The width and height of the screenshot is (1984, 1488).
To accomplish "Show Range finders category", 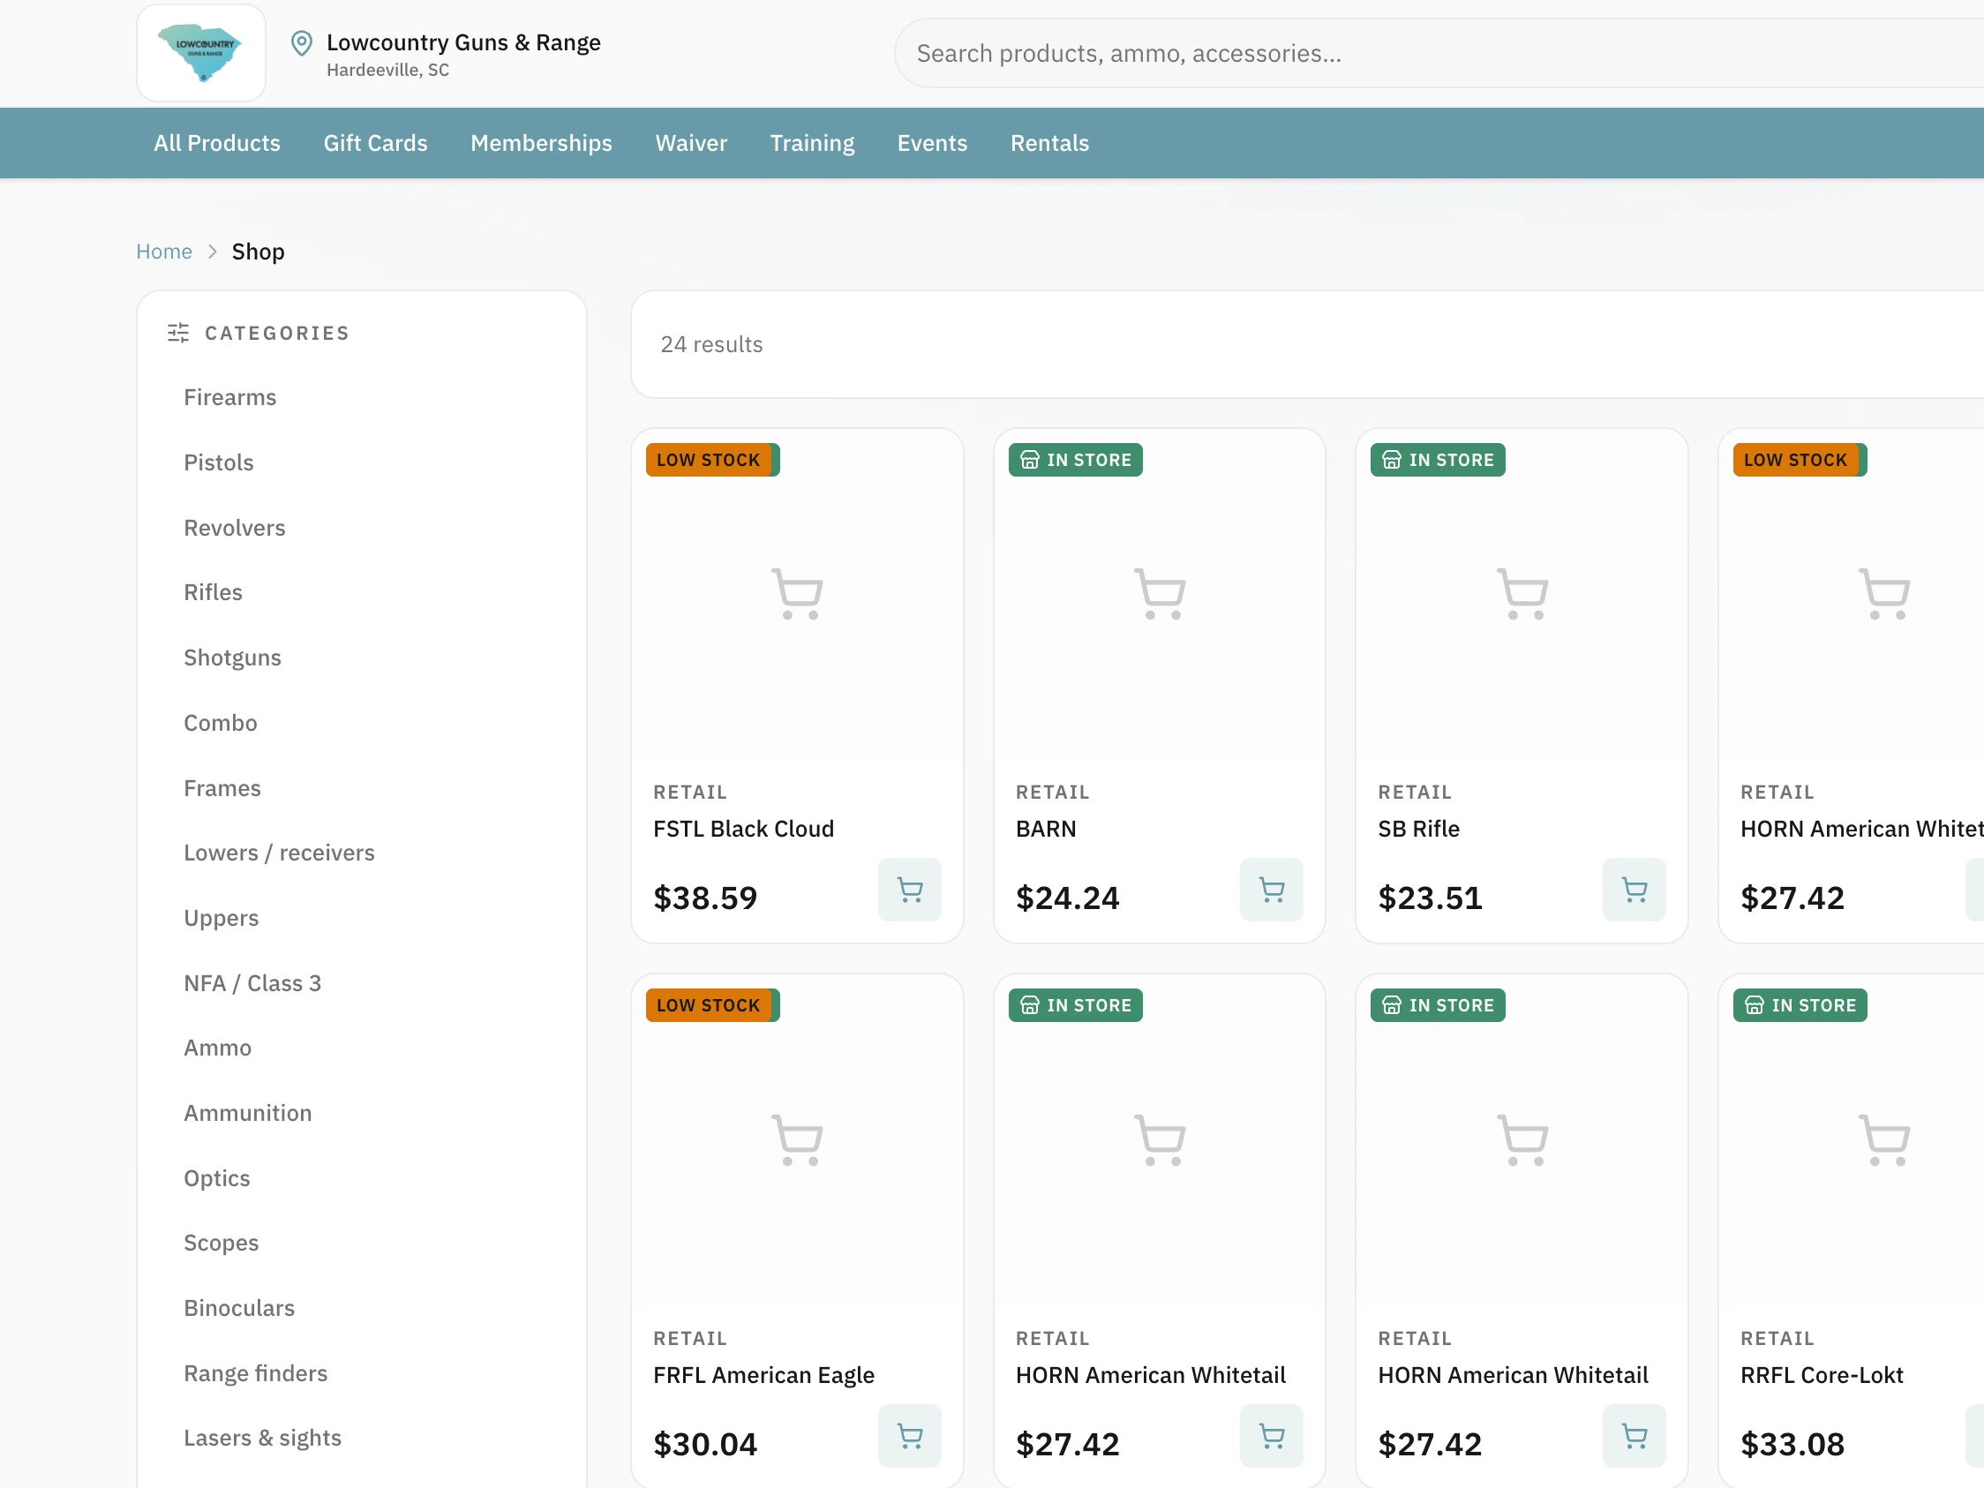I will [x=256, y=1375].
